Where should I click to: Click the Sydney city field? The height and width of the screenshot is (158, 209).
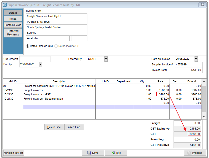coord(56,33)
